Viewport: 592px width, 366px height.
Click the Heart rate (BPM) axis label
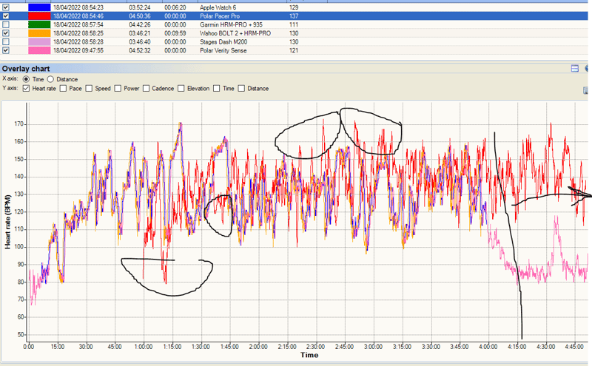coord(7,222)
